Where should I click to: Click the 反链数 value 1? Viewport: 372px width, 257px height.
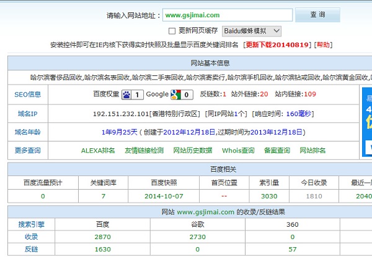(x=224, y=95)
